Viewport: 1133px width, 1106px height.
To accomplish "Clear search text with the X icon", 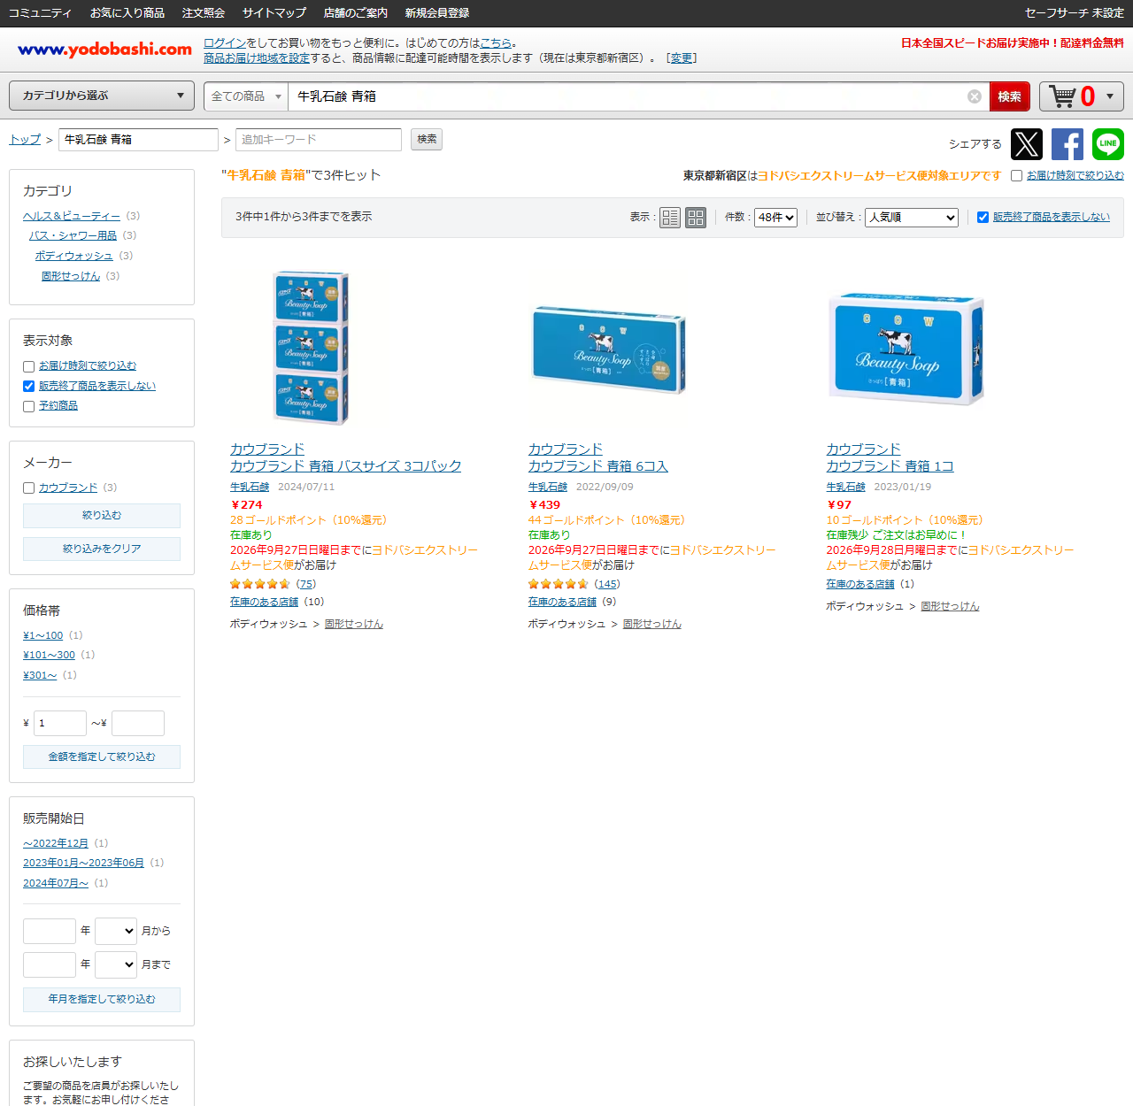I will [975, 96].
